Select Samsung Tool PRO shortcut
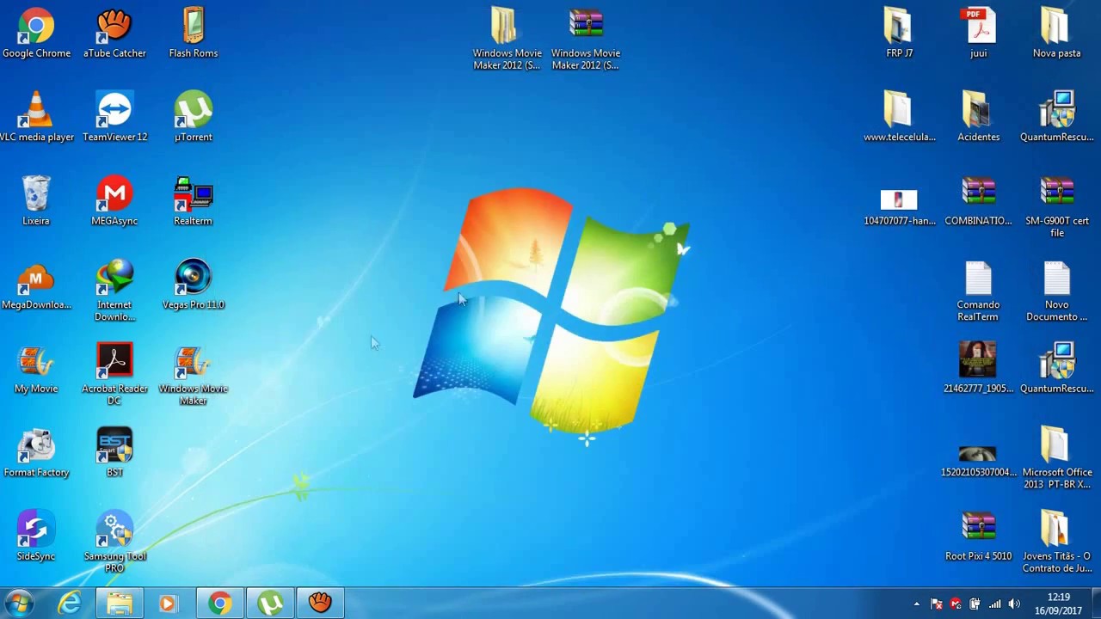 point(114,542)
